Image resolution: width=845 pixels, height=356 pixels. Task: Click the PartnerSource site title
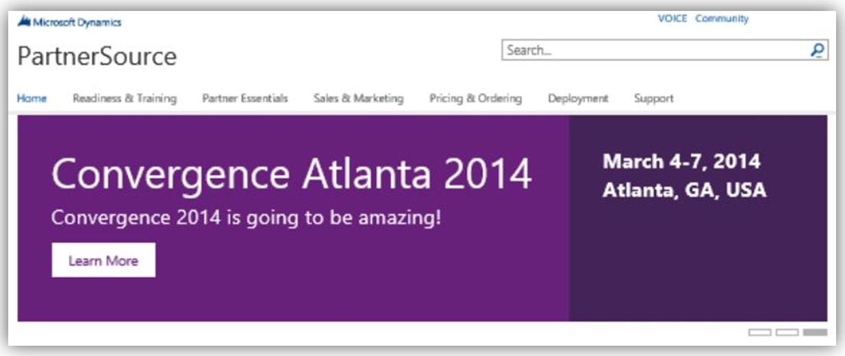(x=97, y=56)
